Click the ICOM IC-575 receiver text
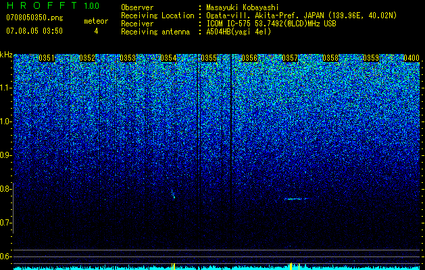Viewport: 425px width, 270px height. click(x=272, y=24)
